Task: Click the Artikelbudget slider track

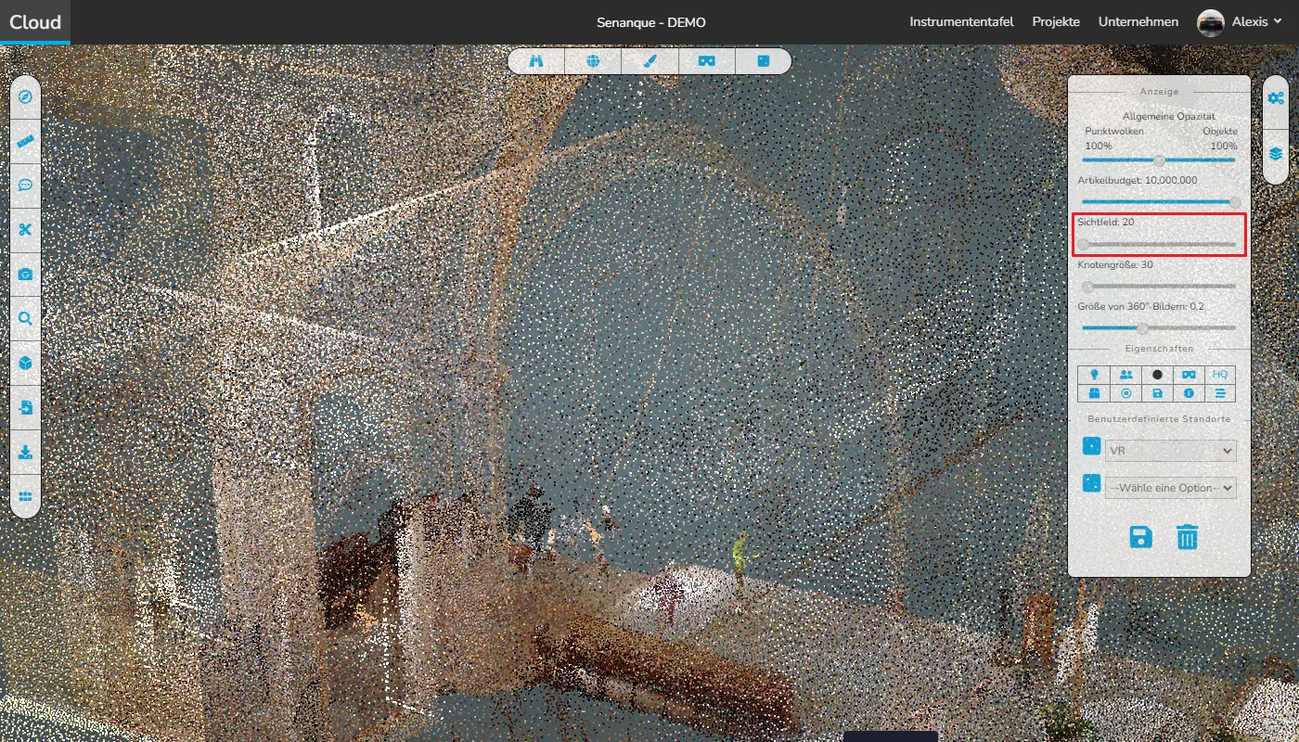Action: coord(1159,202)
